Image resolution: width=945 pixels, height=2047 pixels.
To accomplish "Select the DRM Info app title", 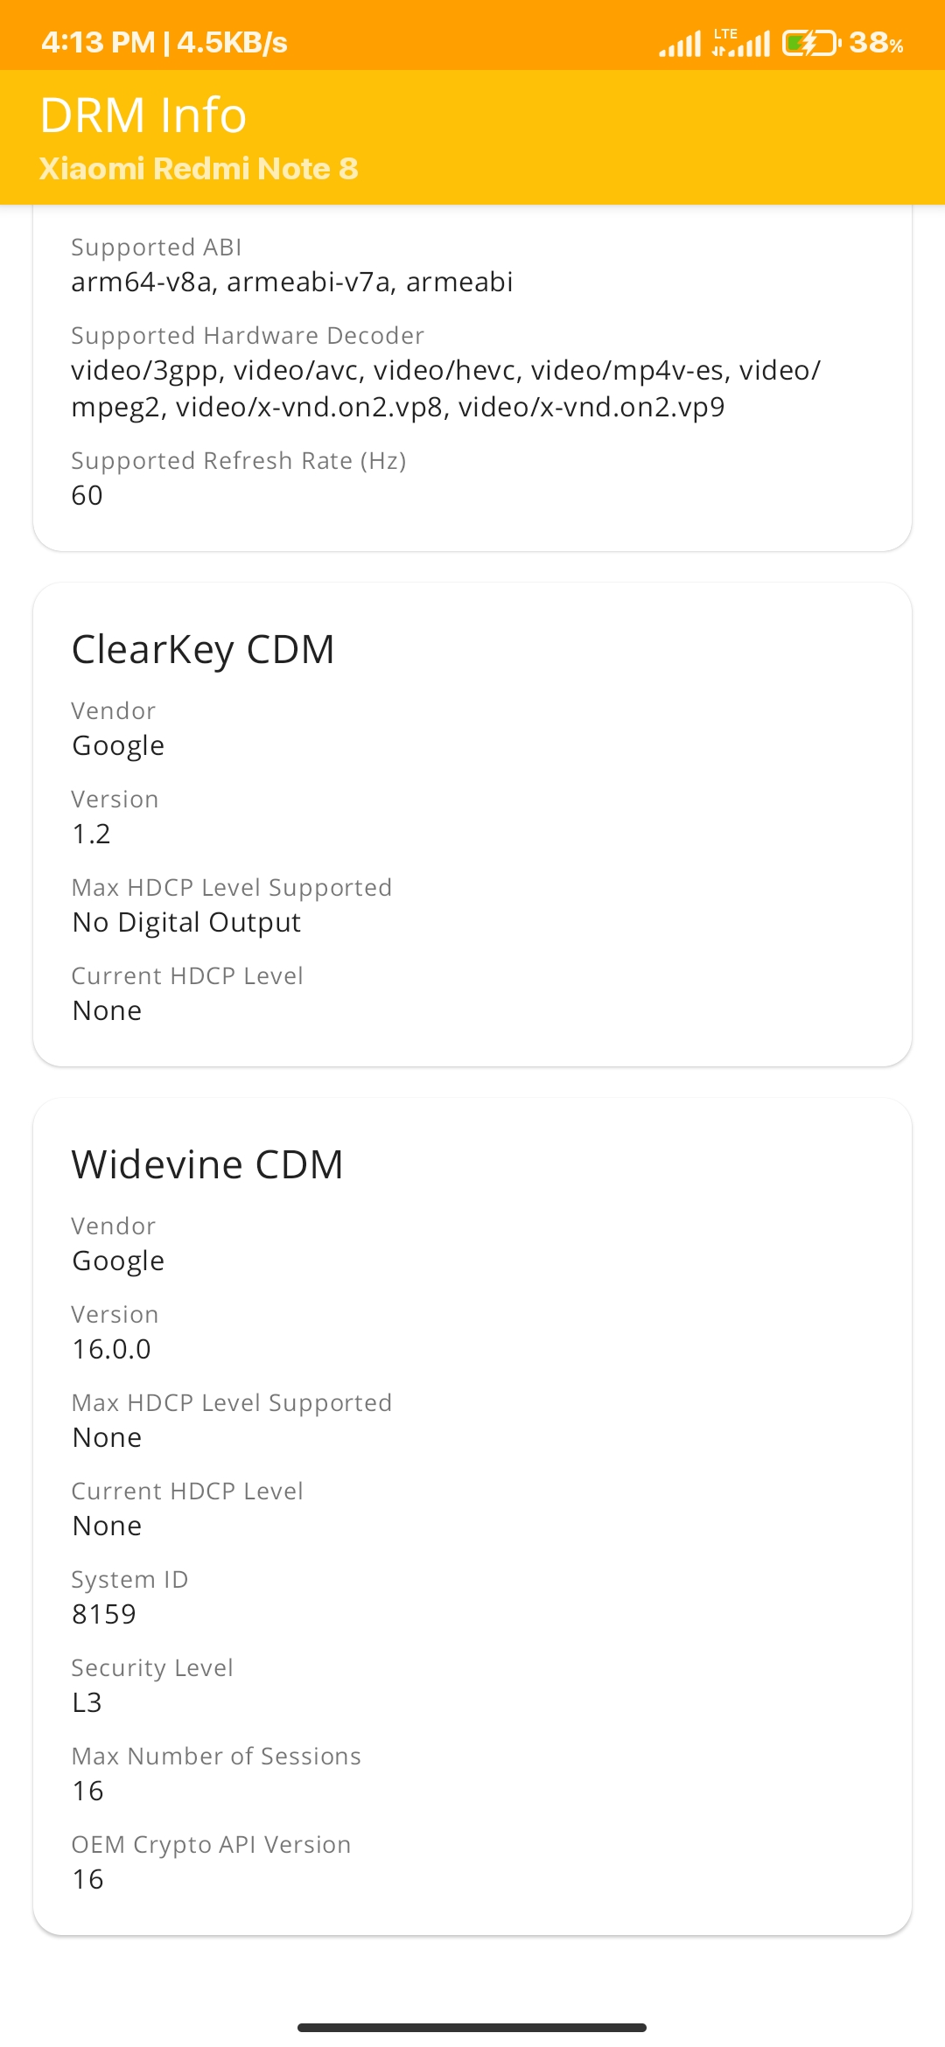I will (143, 115).
